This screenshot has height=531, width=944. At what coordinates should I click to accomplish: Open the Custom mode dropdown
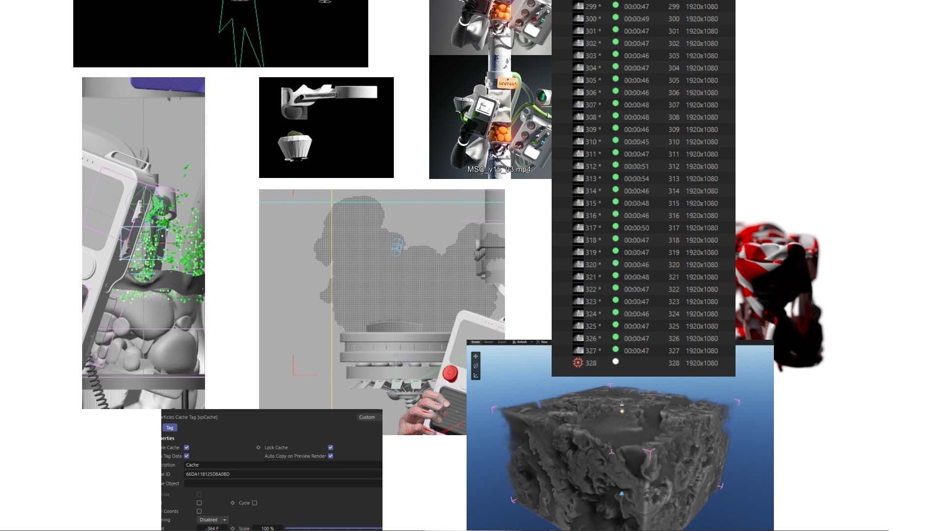(x=367, y=417)
